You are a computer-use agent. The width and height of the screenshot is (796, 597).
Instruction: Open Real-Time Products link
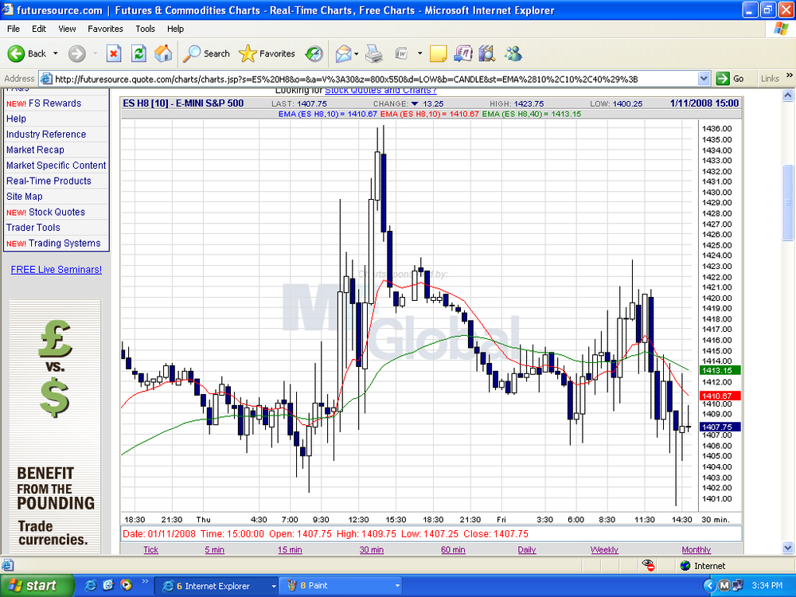(x=49, y=181)
